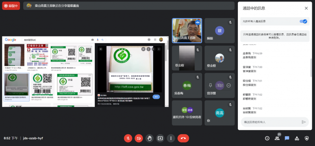Image resolution: width=315 pixels, height=146 pixels.
Task: Click the send-message-to-everyone input field
Action: (x=271, y=122)
